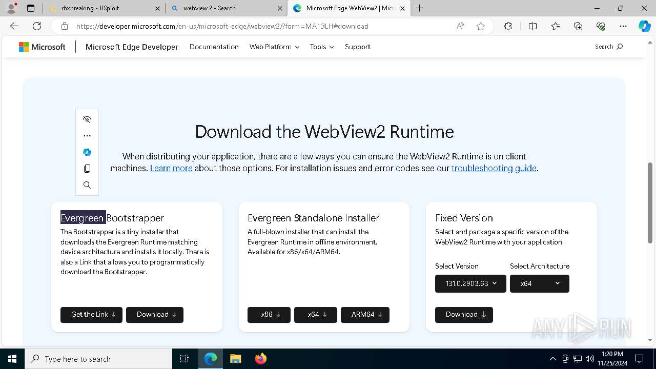Open the Collections icon
The image size is (656, 369).
point(578,26)
